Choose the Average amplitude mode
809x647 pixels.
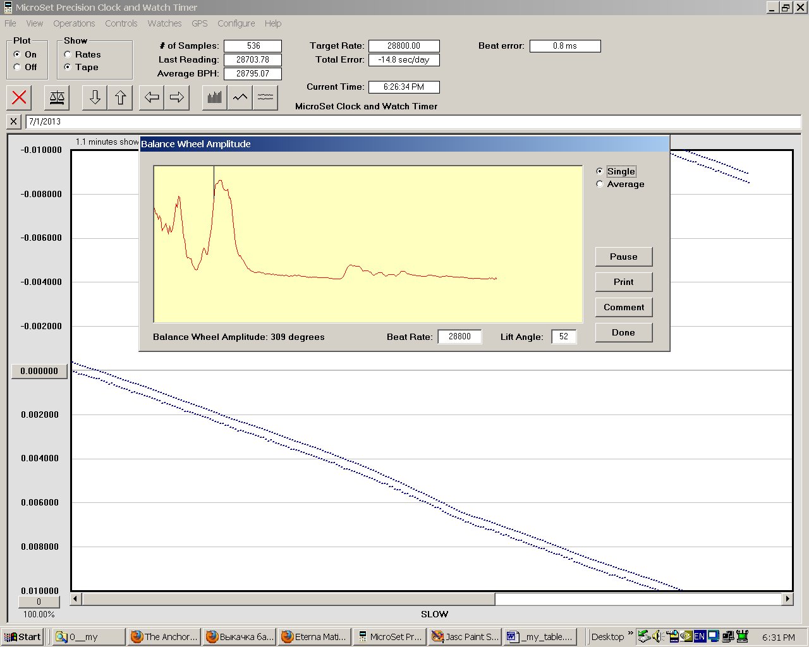pos(600,184)
